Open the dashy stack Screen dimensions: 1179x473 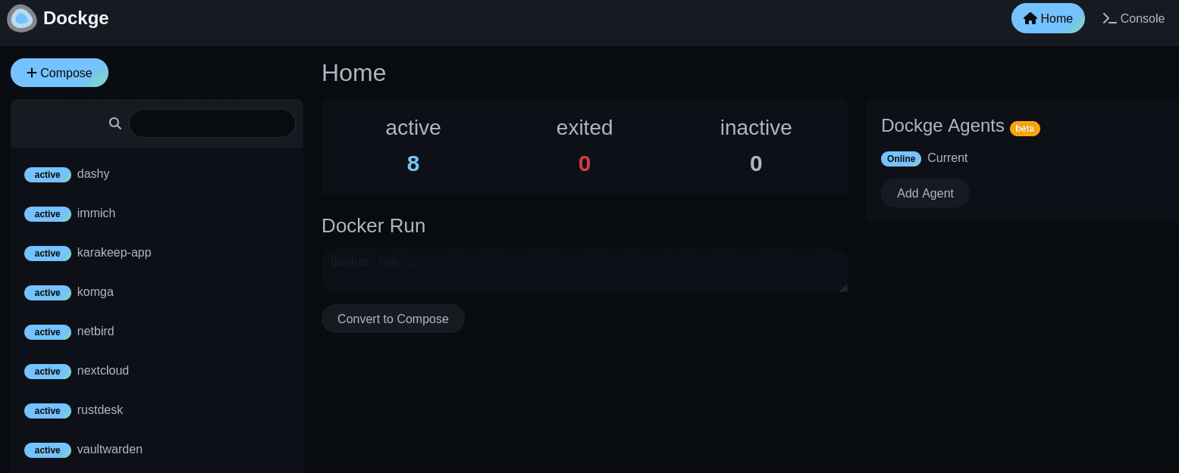point(93,174)
